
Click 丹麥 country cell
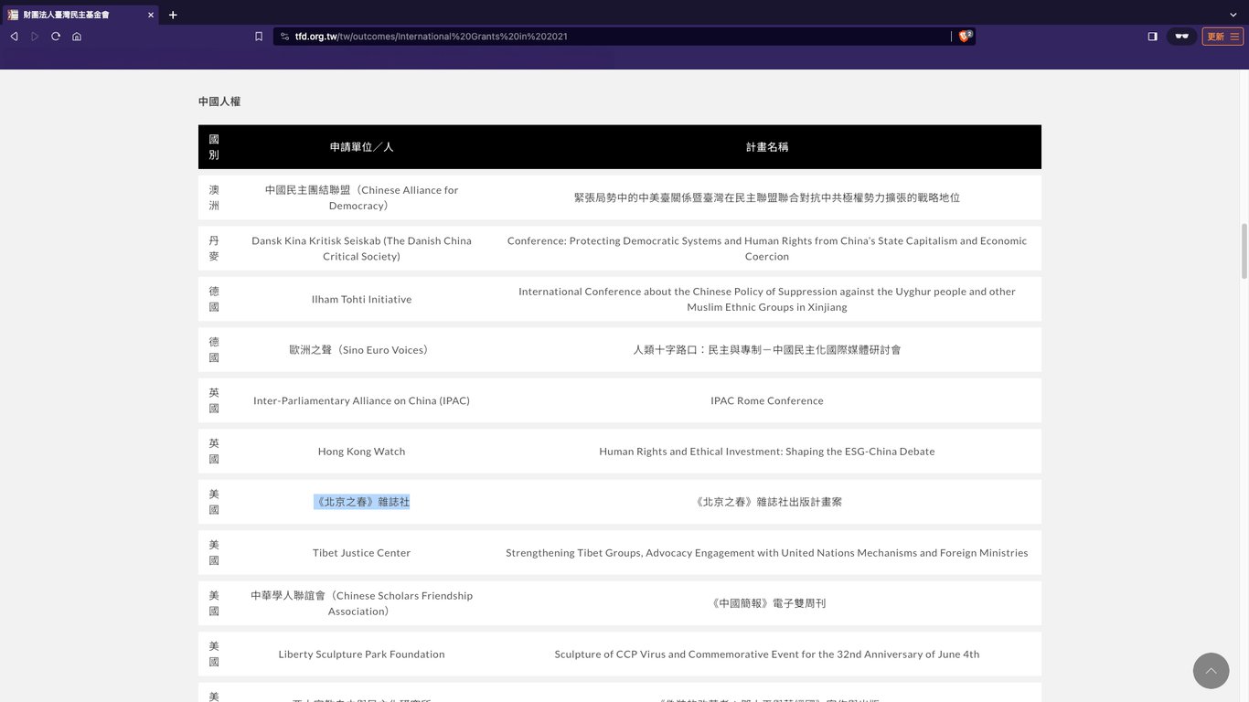(x=214, y=249)
